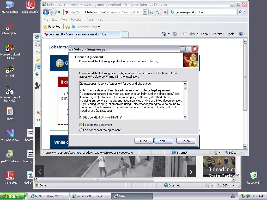The height and width of the screenshot is (200, 267).
Task: Open the Help menu
Action: coord(100,20)
